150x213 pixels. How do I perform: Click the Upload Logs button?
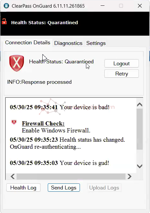coord(104,188)
